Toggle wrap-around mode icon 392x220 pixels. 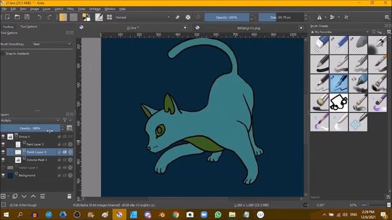pyautogui.click(x=346, y=17)
